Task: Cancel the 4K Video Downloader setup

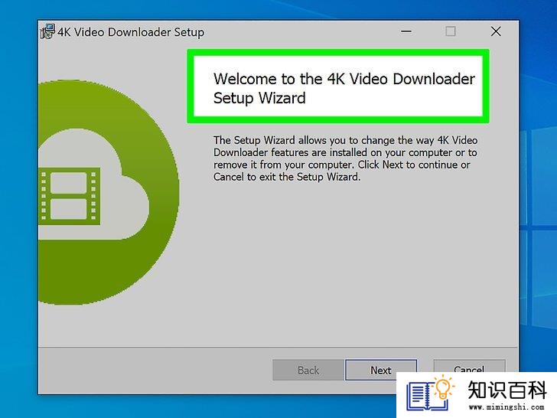Action: 469,366
